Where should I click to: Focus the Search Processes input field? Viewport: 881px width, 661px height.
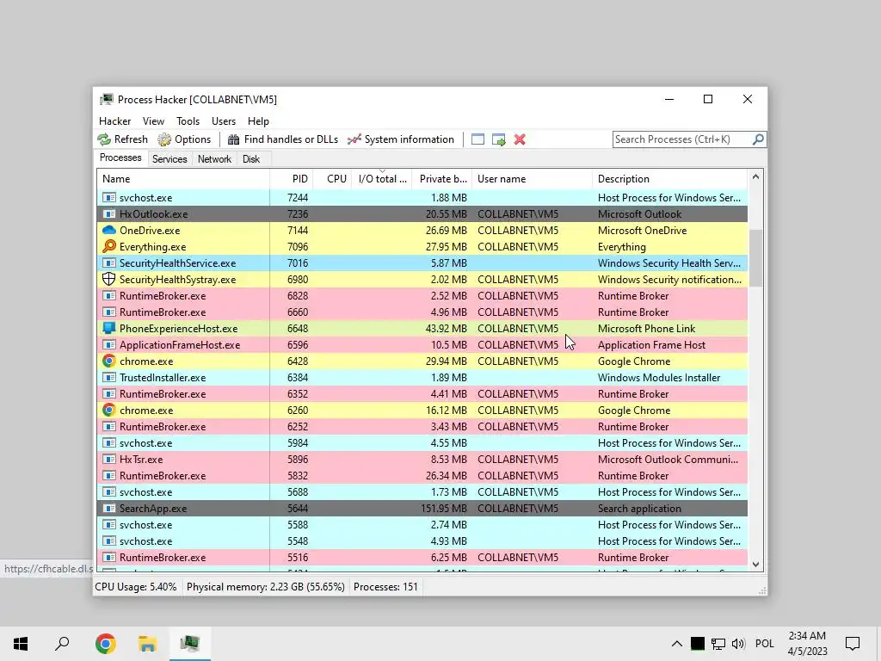pyautogui.click(x=682, y=139)
